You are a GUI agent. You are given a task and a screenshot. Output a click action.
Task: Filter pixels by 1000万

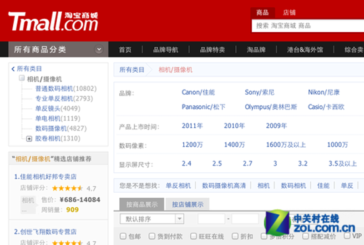tap(338, 145)
